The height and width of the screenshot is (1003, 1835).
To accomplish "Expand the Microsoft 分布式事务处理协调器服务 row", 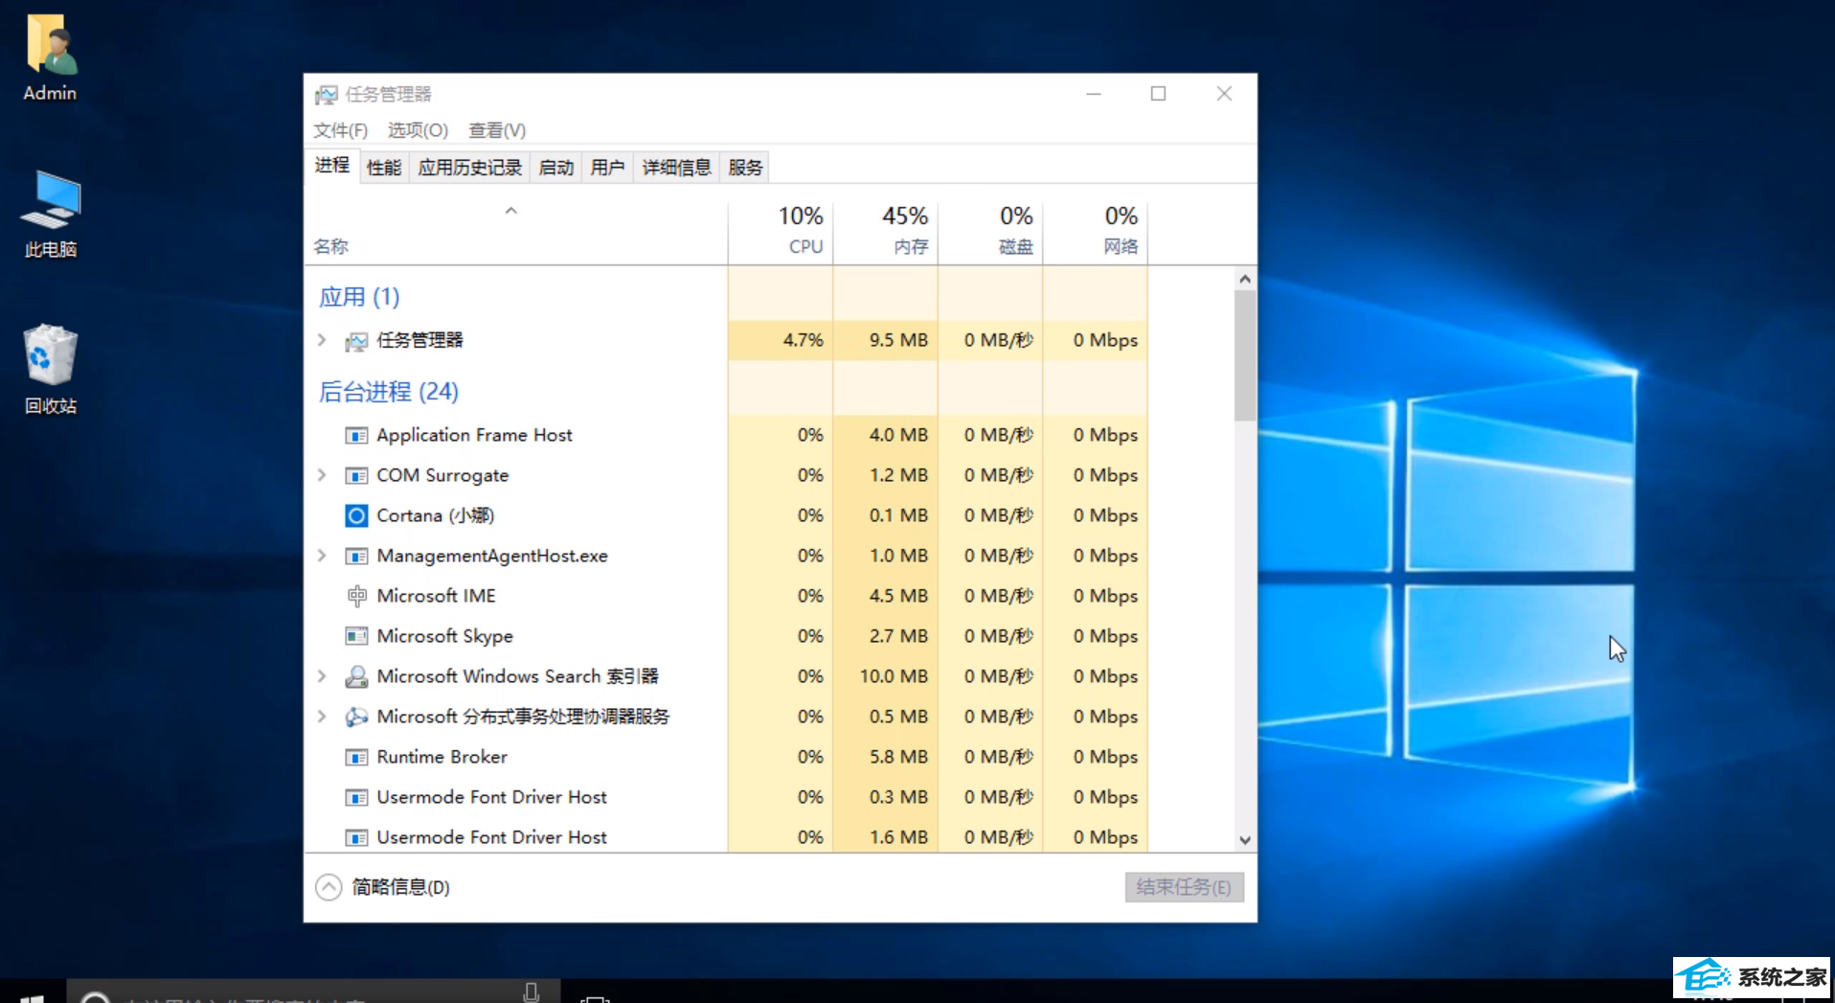I will [323, 717].
